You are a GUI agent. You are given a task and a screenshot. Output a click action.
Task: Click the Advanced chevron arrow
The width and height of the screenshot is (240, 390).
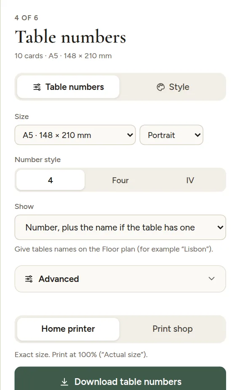pos(211,279)
